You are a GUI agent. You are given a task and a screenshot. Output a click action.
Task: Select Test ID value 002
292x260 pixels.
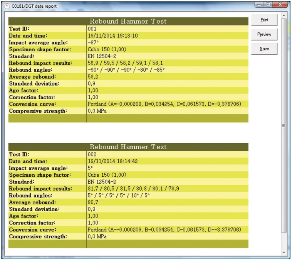(x=92, y=154)
